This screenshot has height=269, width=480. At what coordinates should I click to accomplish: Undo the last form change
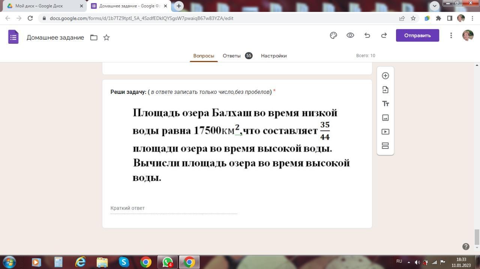[x=367, y=36]
